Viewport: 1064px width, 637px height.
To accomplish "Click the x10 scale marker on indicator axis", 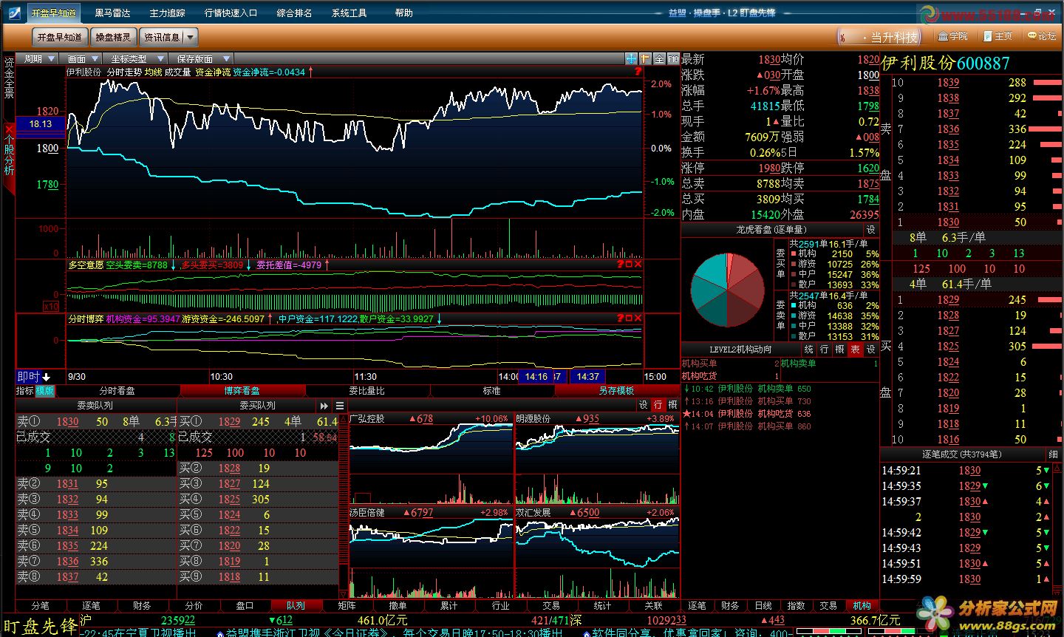I will [x=50, y=306].
